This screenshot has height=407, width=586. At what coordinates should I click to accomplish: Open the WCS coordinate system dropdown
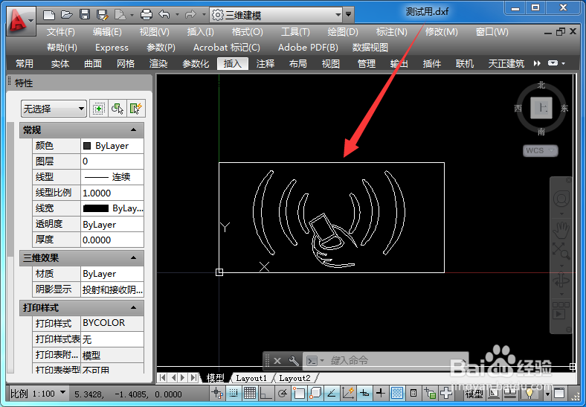(541, 150)
